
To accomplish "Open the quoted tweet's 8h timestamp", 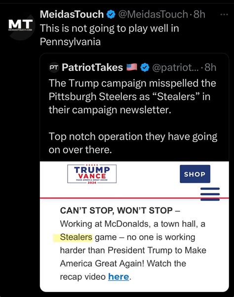I will coord(210,68).
